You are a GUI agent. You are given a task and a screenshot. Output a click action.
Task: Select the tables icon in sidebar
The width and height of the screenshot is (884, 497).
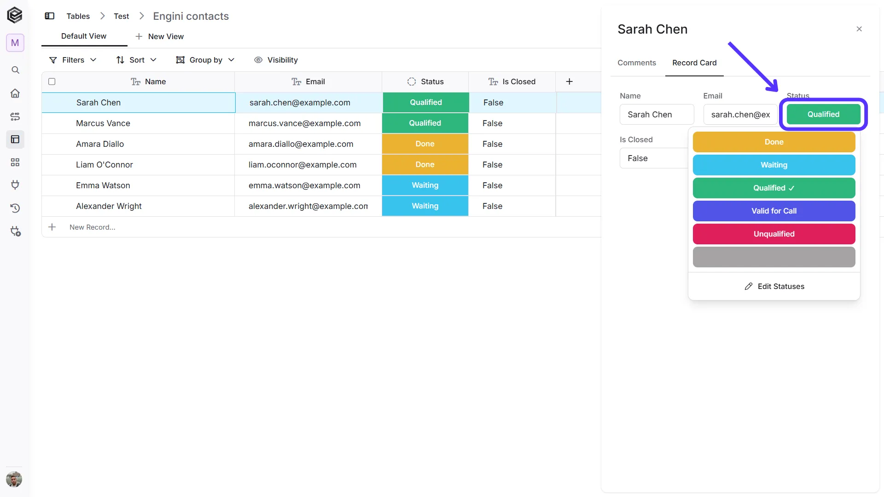[15, 139]
